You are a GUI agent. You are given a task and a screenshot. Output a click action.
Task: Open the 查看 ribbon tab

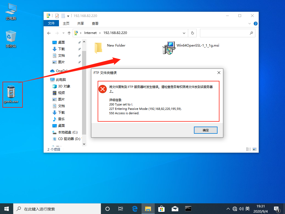95,23
